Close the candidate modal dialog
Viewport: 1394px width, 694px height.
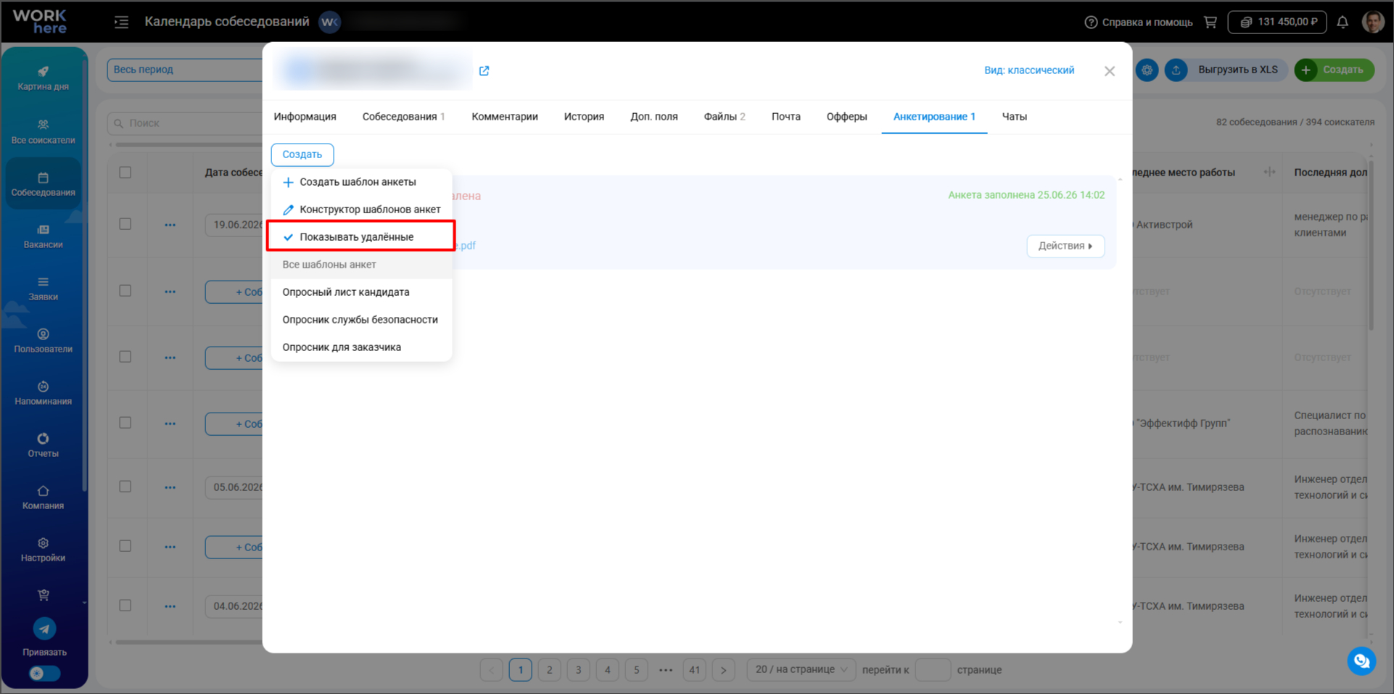[1110, 71]
